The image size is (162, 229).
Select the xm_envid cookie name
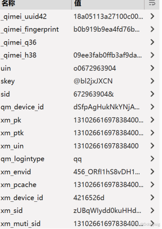(x=16, y=172)
